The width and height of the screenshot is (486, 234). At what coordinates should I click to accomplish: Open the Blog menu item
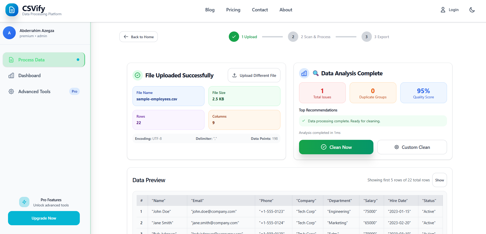point(210,10)
